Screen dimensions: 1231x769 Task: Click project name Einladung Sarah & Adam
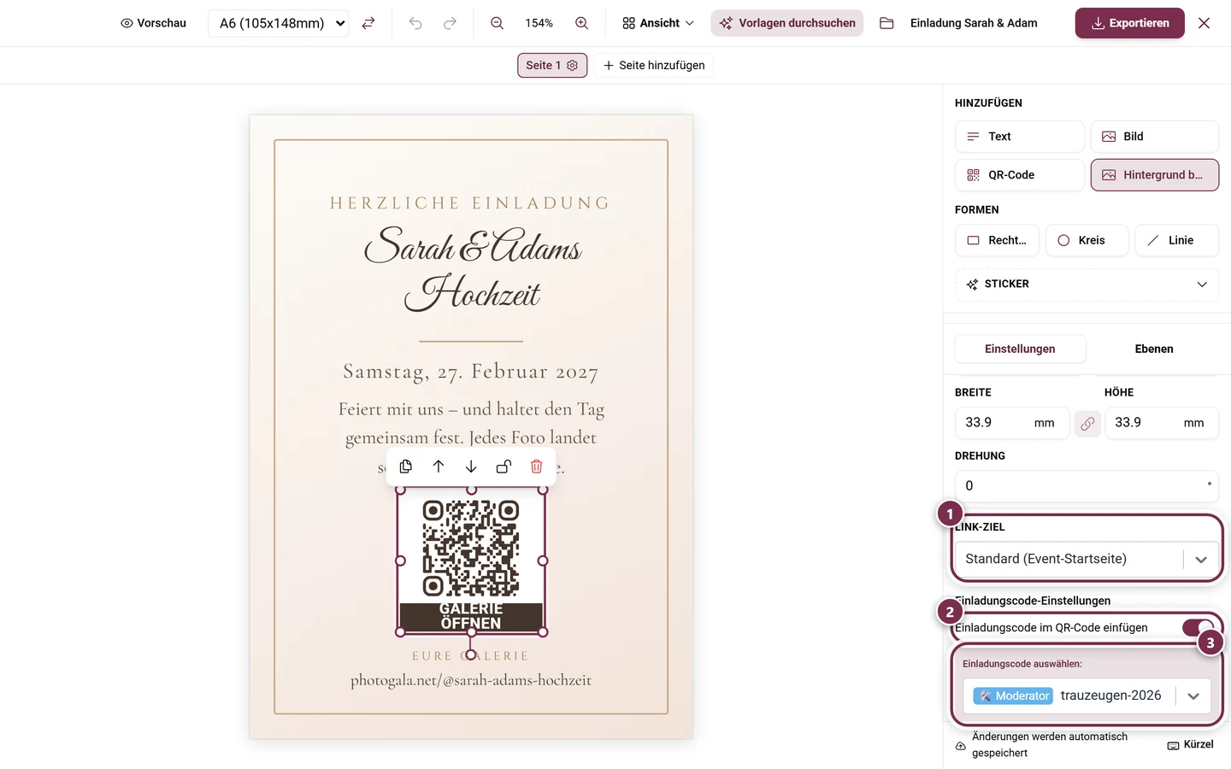pos(974,23)
